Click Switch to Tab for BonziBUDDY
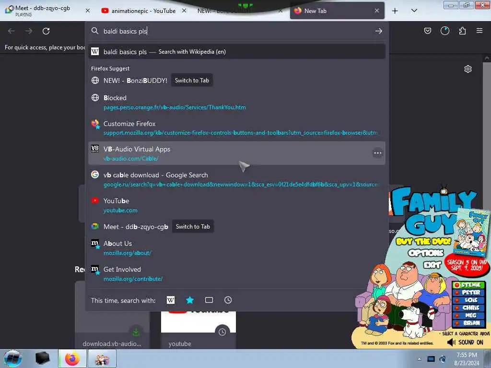Screen dimensions: 491x368 pos(192,80)
